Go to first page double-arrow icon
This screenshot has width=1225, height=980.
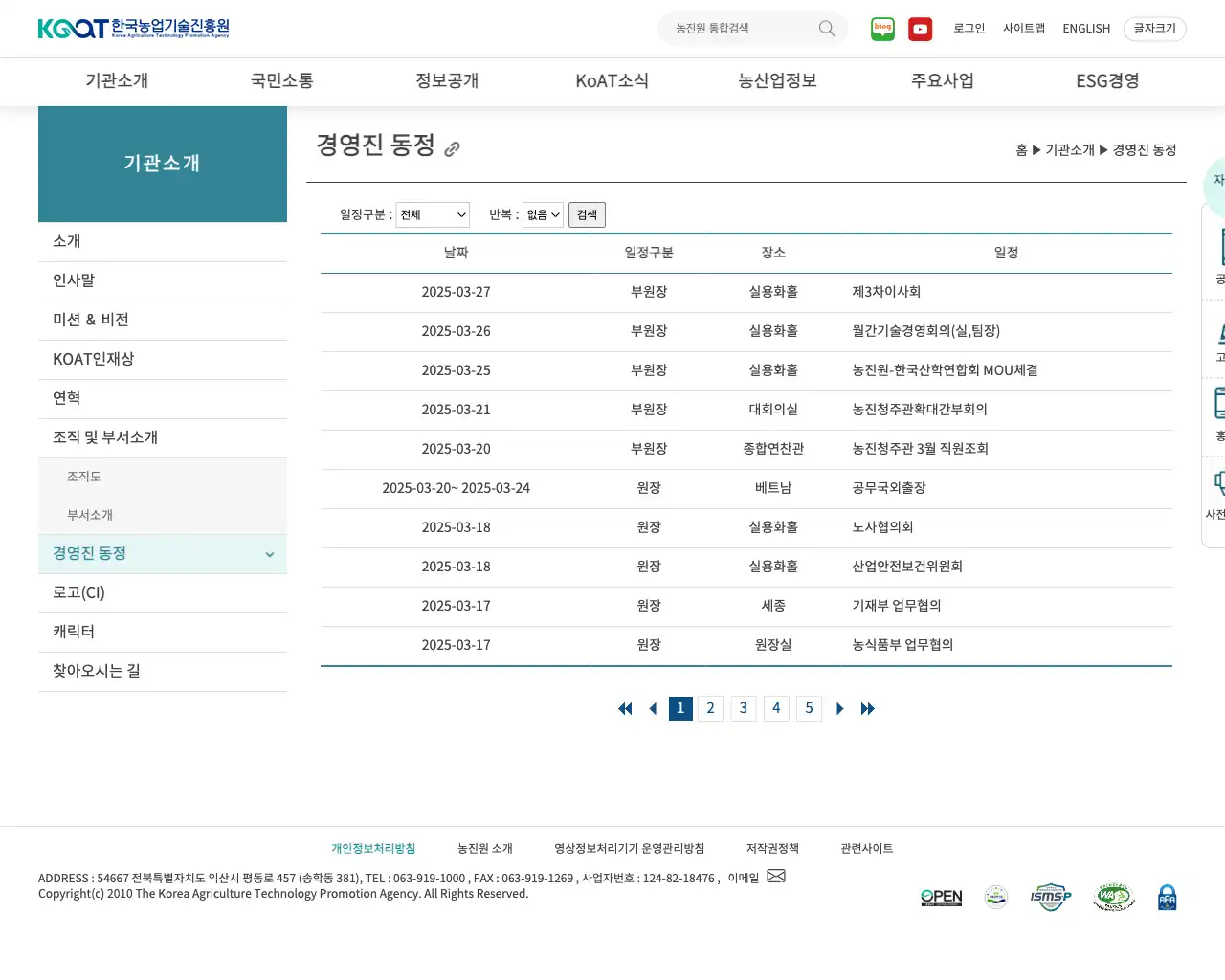(625, 708)
